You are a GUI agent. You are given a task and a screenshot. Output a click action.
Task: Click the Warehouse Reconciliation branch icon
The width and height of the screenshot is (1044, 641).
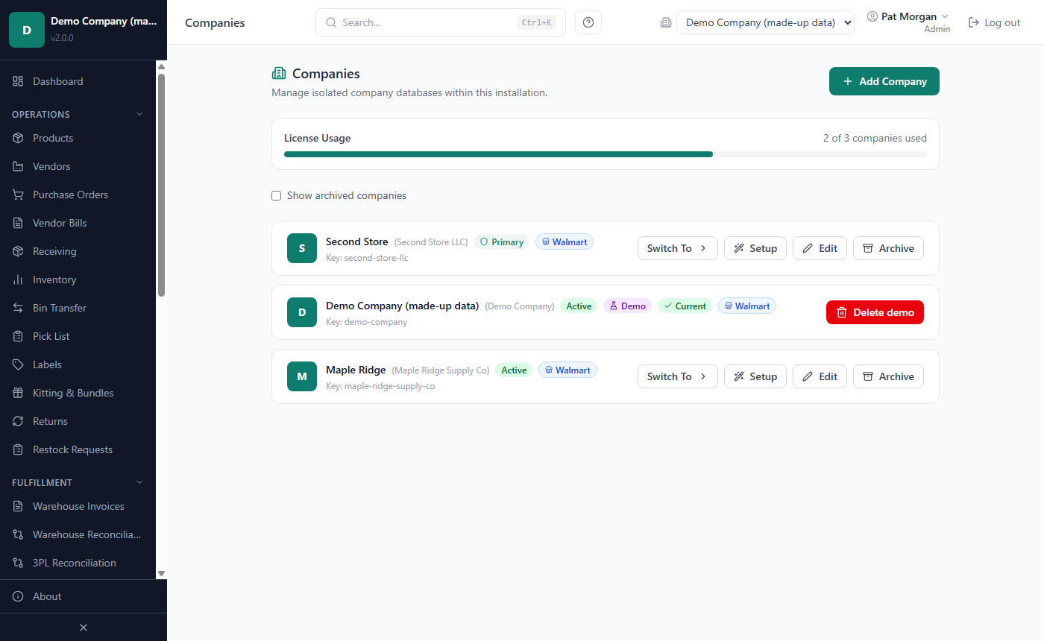click(x=18, y=534)
